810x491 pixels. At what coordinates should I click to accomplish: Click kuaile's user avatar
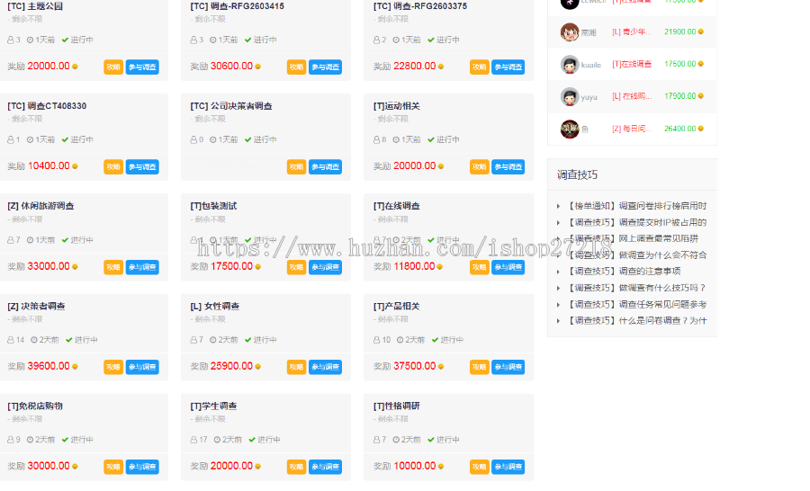coord(570,65)
